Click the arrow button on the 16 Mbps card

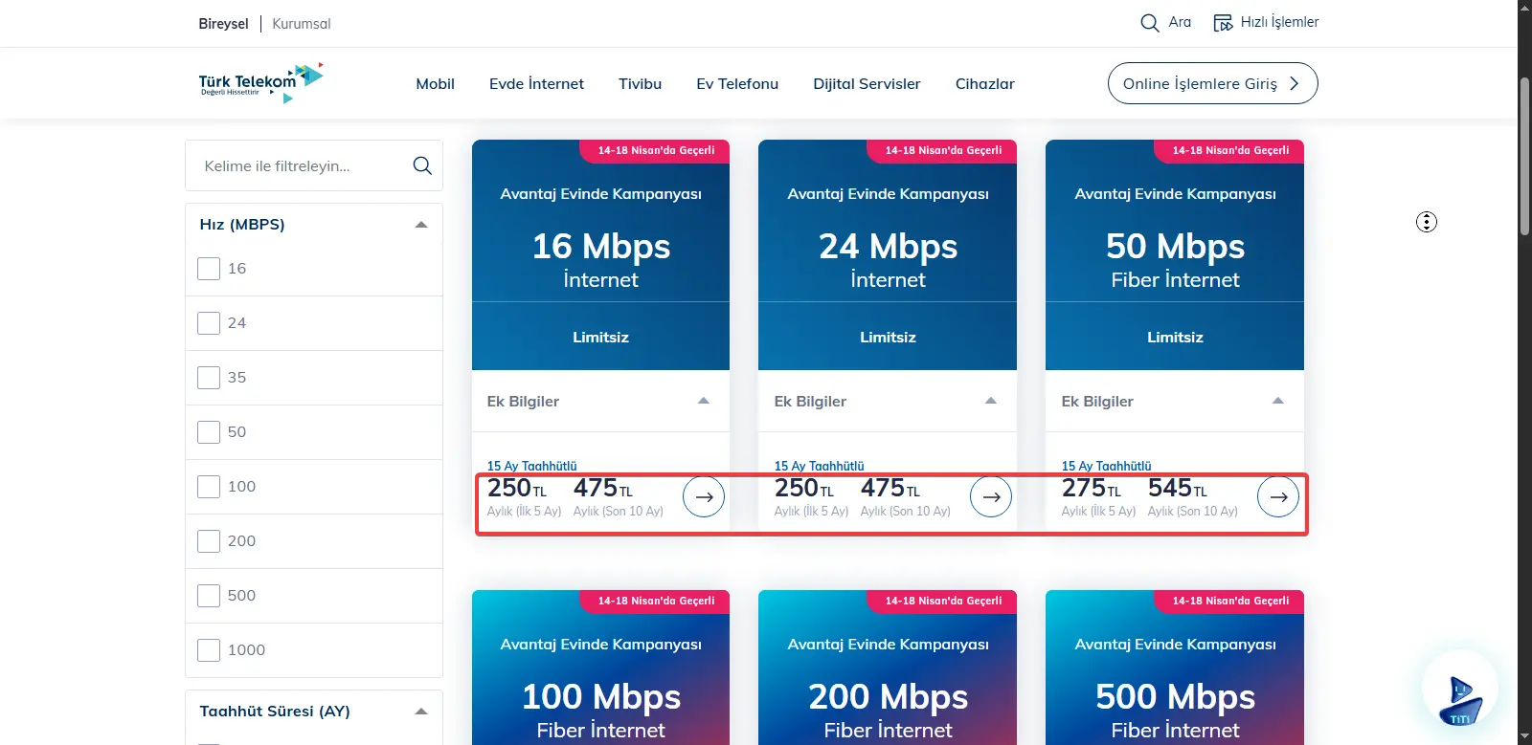coord(704,496)
